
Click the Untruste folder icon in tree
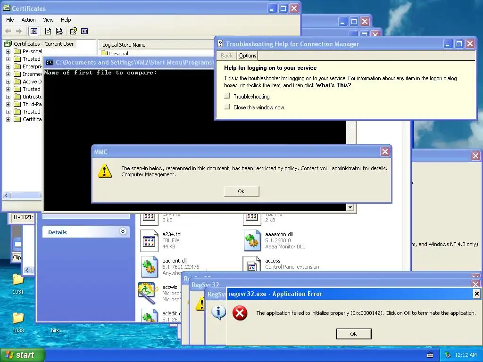(x=17, y=97)
